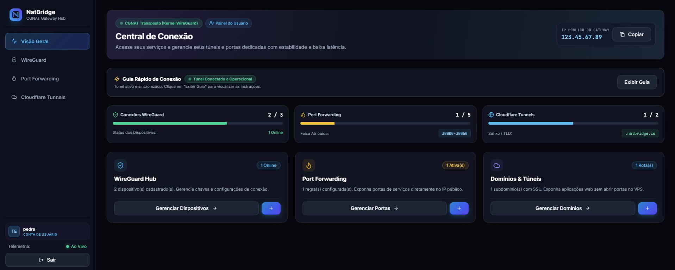Add a new domain tunnel with plus
The height and width of the screenshot is (270, 675).
coord(648,208)
